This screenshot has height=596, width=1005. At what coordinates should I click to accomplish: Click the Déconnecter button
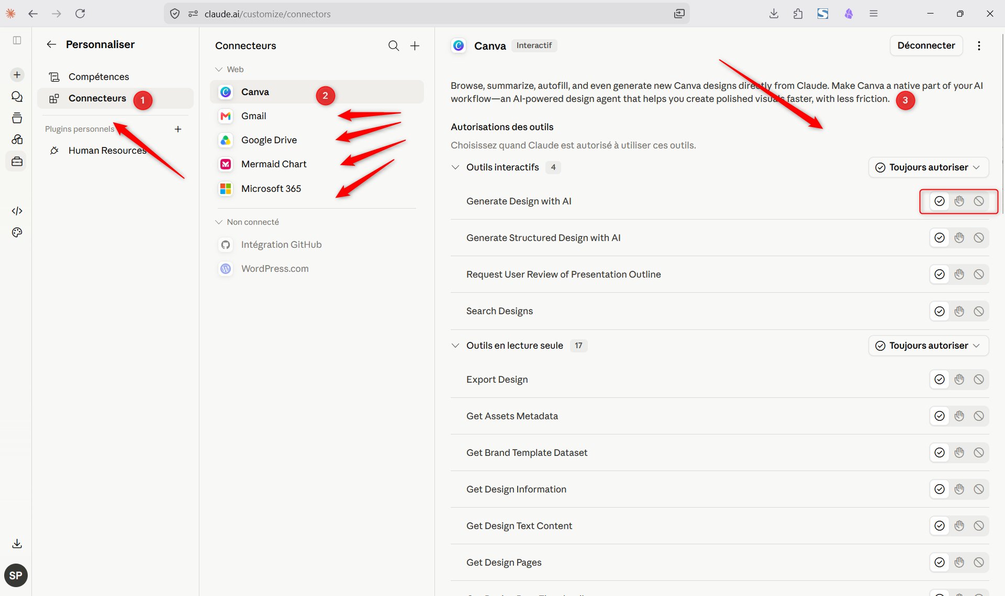coord(926,45)
